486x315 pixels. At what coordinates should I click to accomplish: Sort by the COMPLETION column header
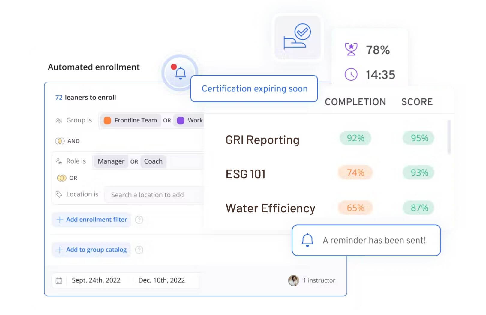click(x=355, y=102)
